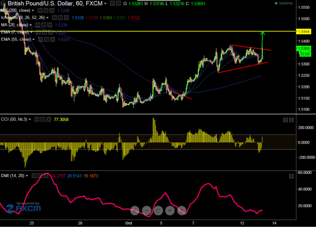Remove the Ichimoku indicator

click(67, 18)
